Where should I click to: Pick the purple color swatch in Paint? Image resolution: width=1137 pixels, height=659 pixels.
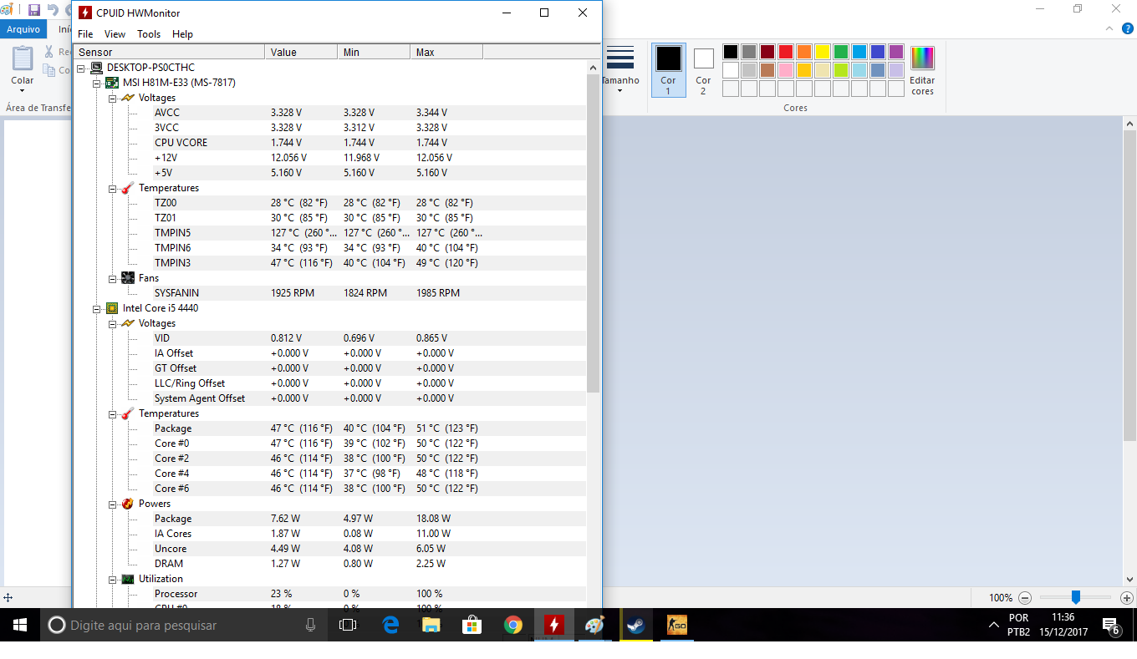click(896, 52)
